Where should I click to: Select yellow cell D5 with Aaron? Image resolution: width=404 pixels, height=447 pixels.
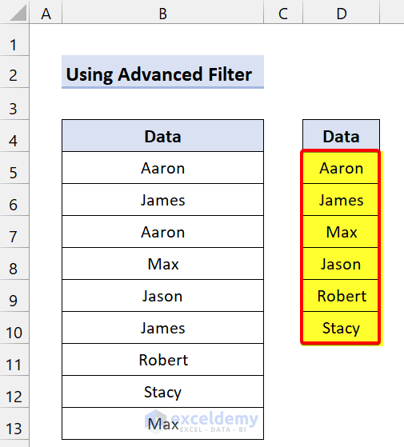(x=341, y=168)
